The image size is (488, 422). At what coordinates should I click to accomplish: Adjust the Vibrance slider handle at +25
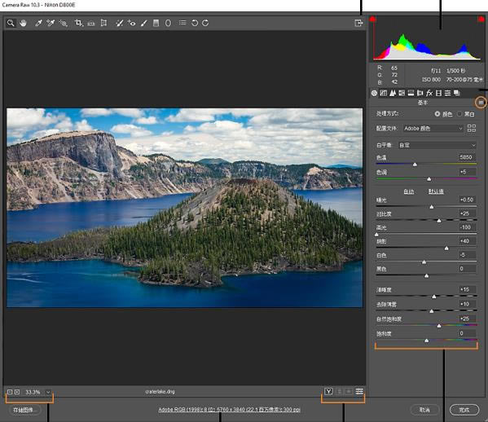[x=439, y=326]
